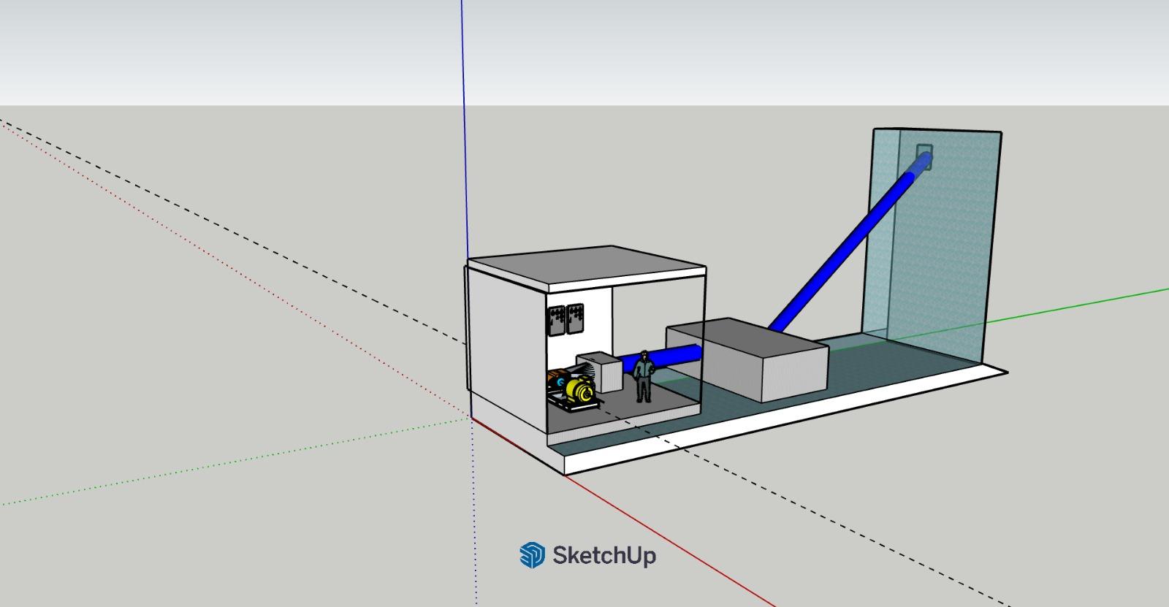
Task: Click the SketchUp logo icon
Action: (x=532, y=555)
